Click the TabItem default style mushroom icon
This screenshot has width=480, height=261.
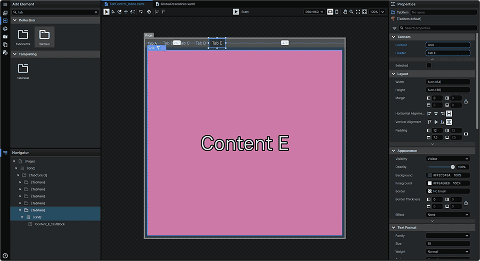pos(393,19)
